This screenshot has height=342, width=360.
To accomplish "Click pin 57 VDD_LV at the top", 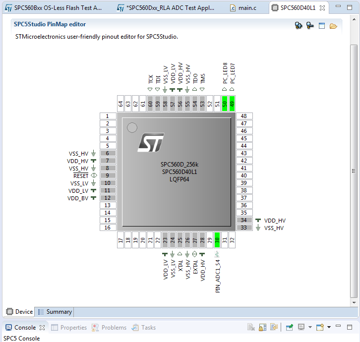I will [x=173, y=104].
